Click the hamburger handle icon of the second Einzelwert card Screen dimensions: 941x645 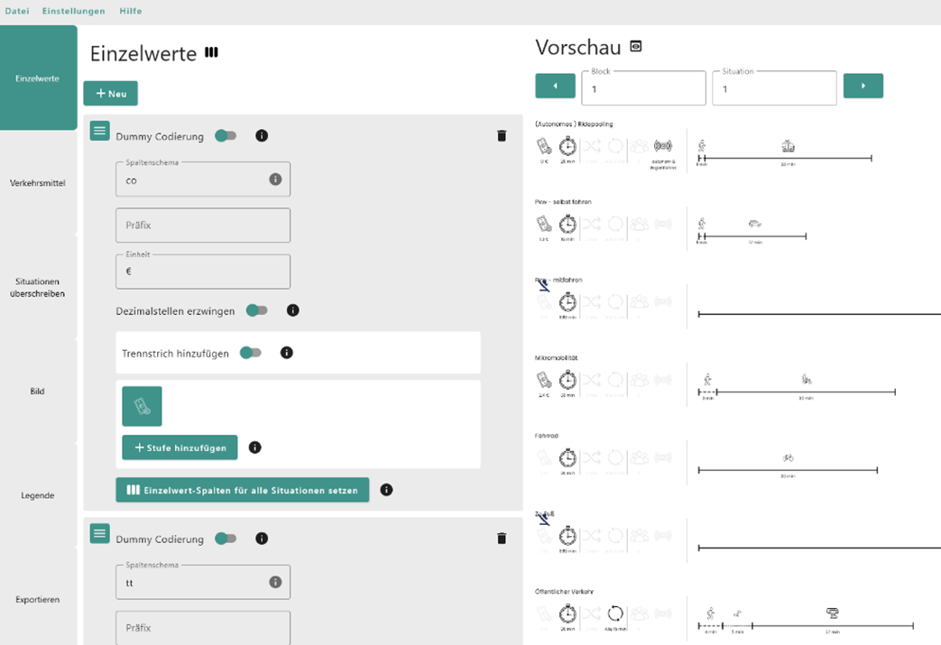tap(99, 533)
